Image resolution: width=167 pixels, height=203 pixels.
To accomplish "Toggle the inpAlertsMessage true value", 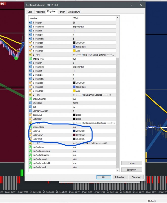I will [75, 155].
